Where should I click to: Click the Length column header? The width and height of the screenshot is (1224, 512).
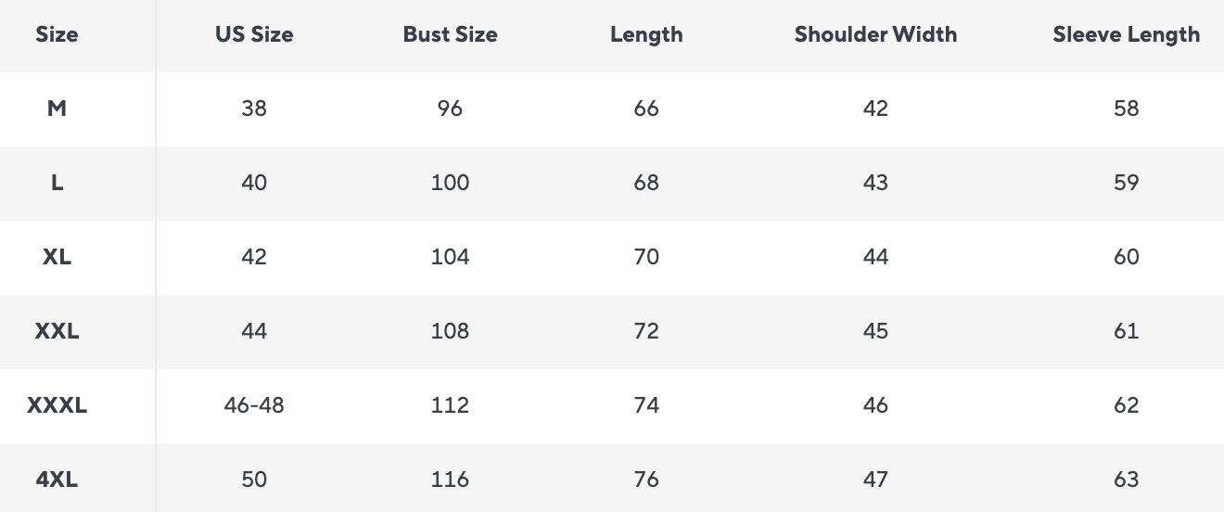click(x=646, y=35)
